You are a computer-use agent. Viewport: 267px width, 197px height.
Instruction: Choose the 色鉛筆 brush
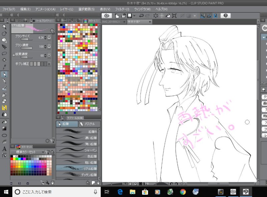pos(77,156)
